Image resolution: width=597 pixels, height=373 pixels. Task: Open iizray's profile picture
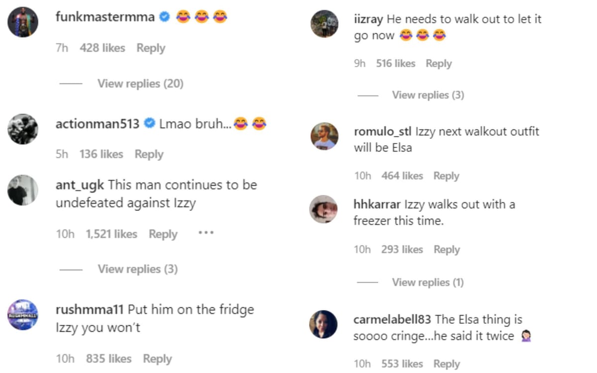[x=324, y=22]
